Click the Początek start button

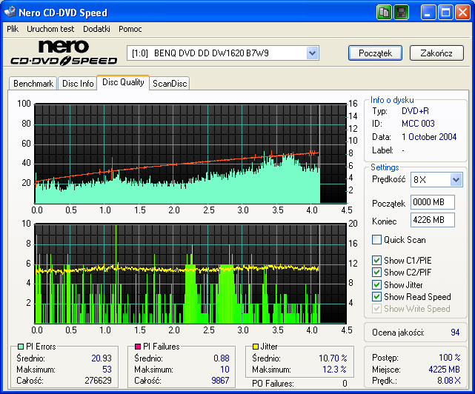[x=376, y=53]
